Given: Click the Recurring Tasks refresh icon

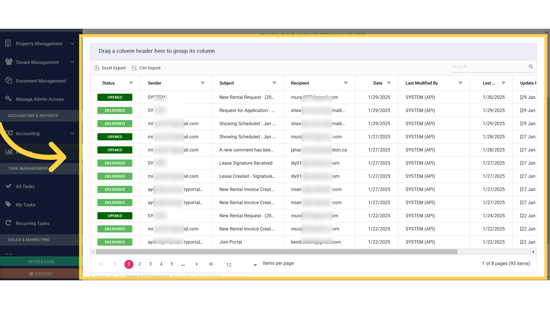Looking at the screenshot, I should coord(8,223).
